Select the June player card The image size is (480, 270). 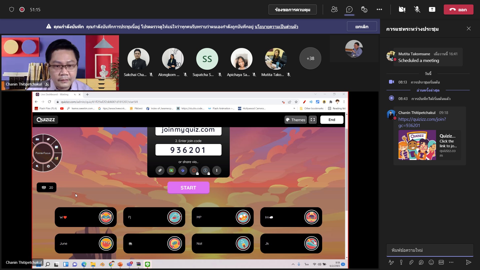pyautogui.click(x=86, y=243)
